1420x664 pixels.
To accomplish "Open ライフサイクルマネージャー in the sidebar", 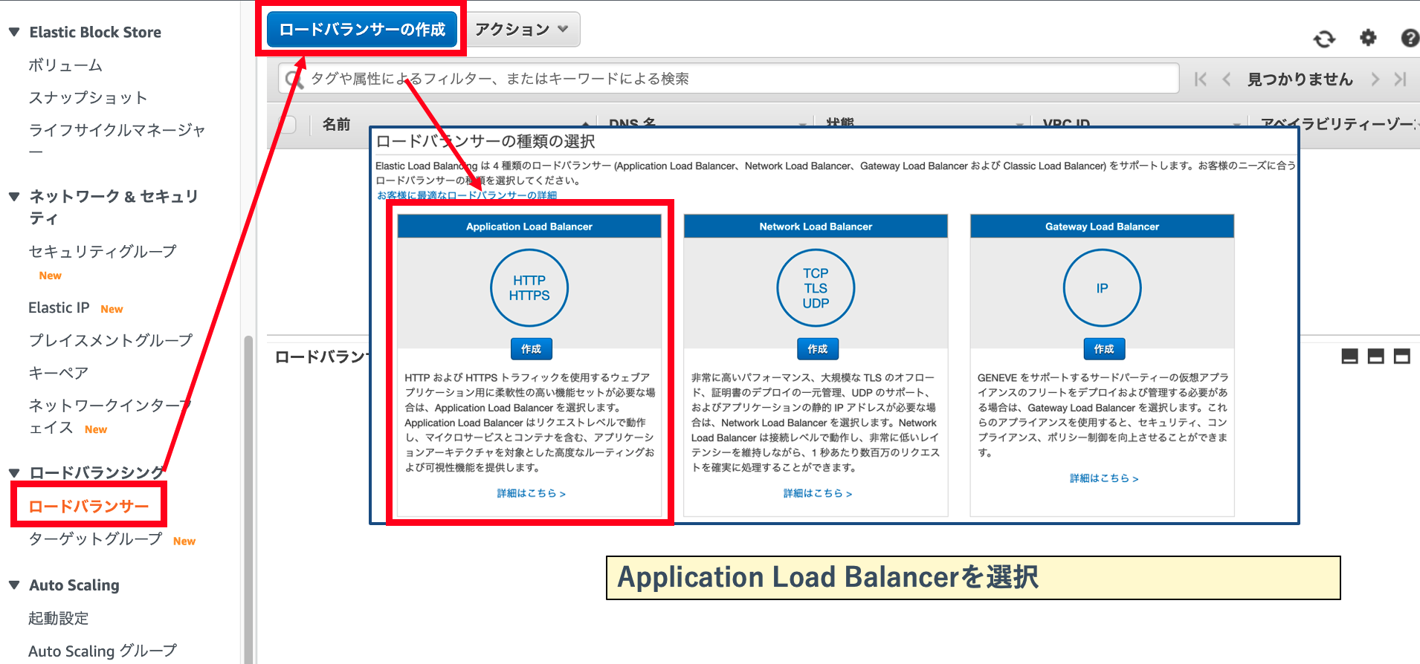I will 117,140.
